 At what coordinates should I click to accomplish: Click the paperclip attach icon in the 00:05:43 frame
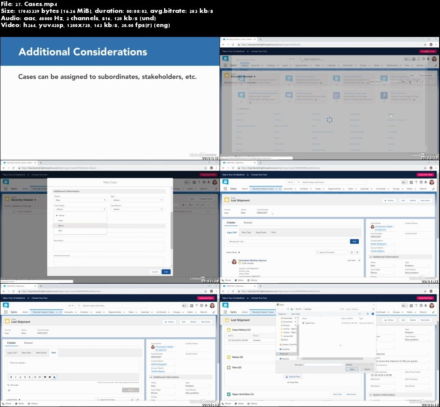[9, 390]
